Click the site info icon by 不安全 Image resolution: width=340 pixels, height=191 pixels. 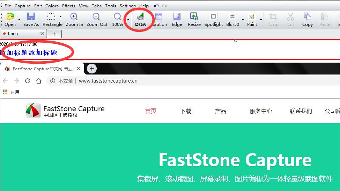[x=52, y=81]
